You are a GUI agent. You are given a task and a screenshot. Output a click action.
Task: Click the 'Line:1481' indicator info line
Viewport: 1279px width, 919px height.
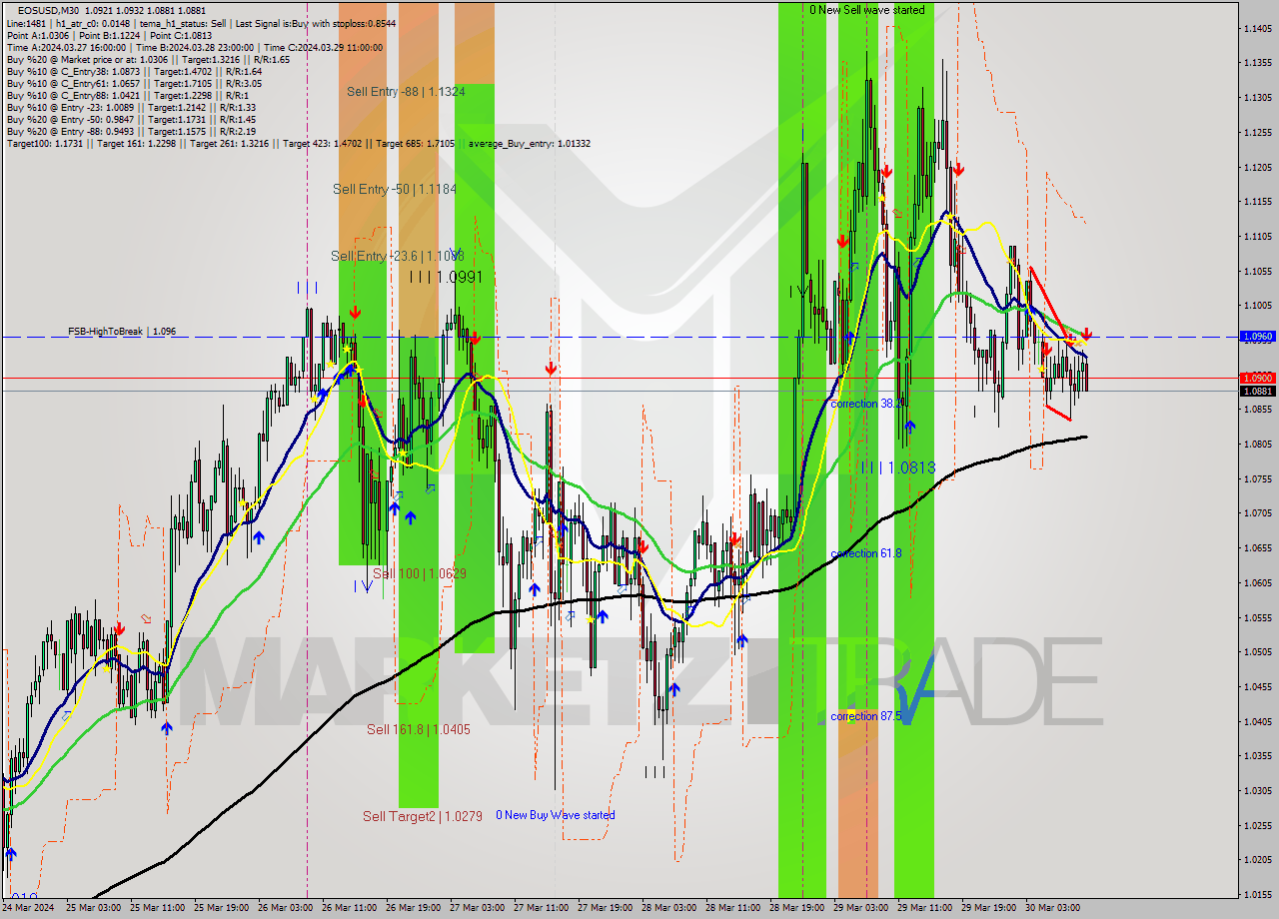click(x=201, y=23)
